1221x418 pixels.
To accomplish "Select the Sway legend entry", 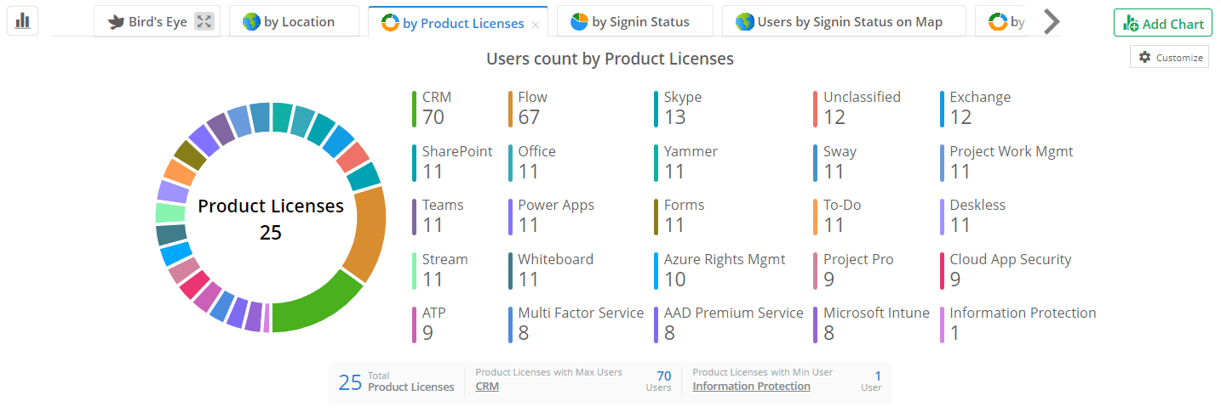I will (836, 162).
